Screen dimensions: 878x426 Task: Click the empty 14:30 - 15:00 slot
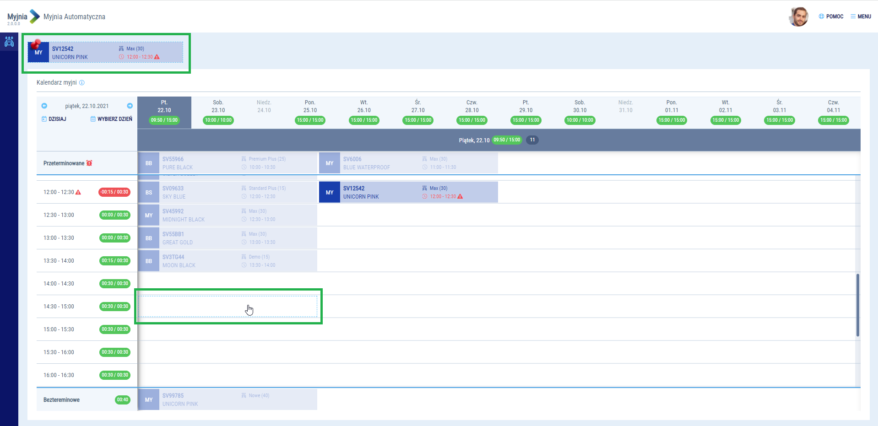click(x=228, y=307)
